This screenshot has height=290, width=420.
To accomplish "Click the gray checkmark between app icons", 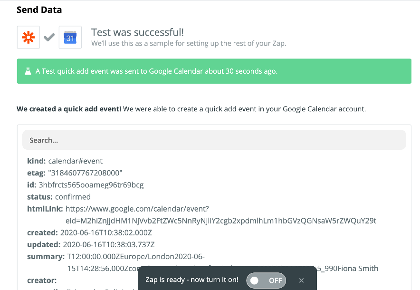I will tap(49, 37).
